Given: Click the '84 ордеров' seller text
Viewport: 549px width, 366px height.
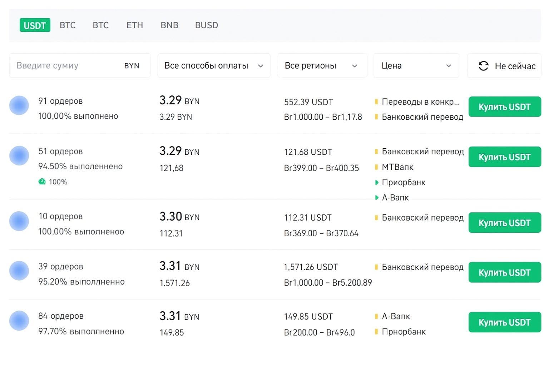Looking at the screenshot, I should point(61,316).
